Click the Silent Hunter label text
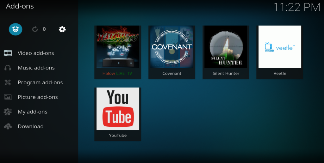Screen dimensions: 324x163 click(x=226, y=74)
